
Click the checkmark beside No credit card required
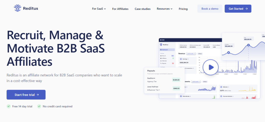point(39,106)
